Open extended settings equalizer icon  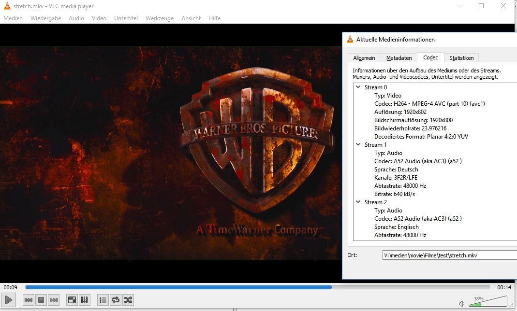tap(84, 300)
